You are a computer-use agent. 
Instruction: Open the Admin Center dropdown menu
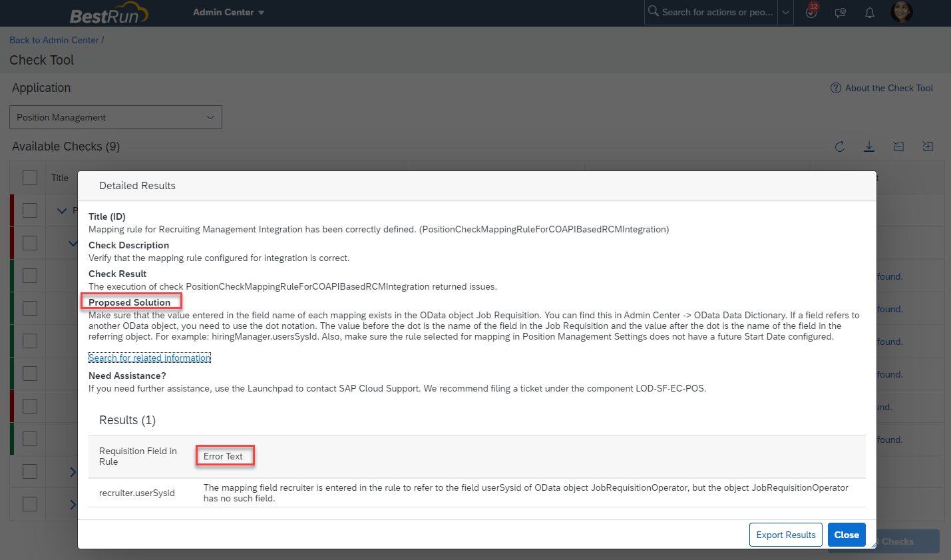(228, 12)
